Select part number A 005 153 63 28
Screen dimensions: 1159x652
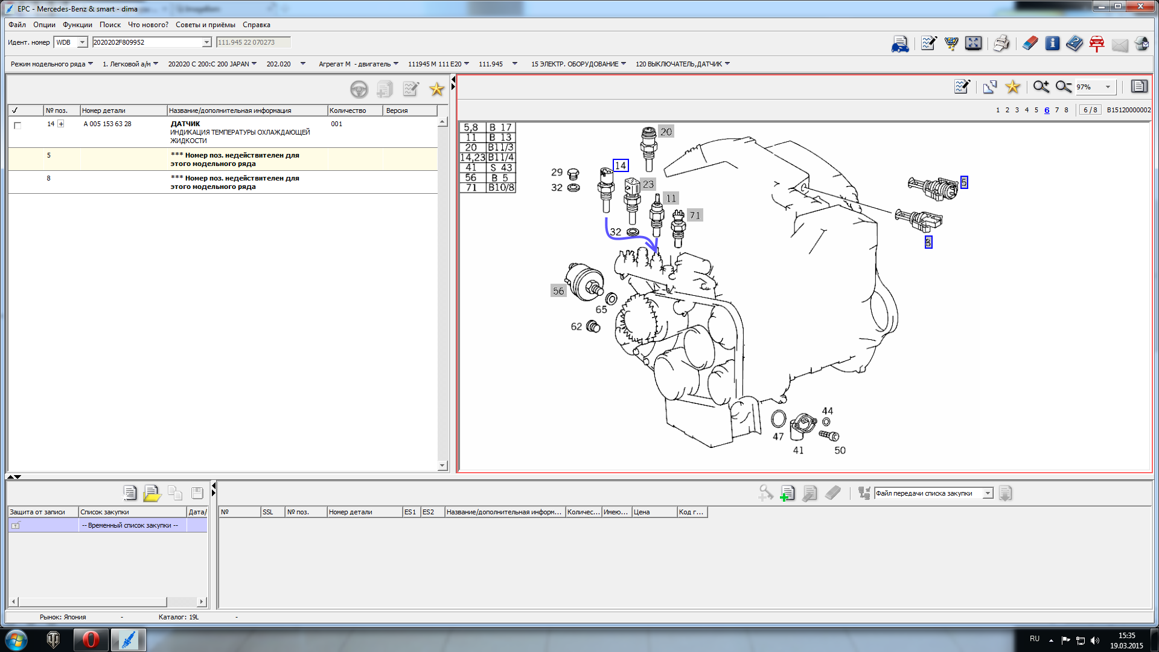click(x=107, y=124)
